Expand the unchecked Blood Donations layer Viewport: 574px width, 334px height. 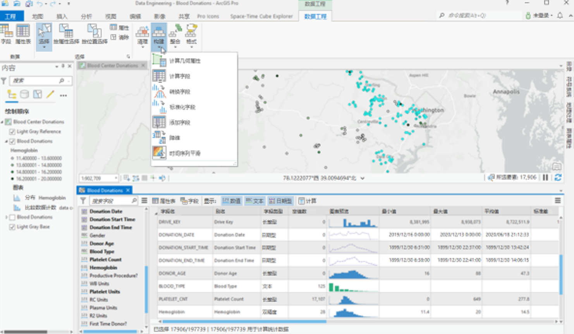click(6, 217)
